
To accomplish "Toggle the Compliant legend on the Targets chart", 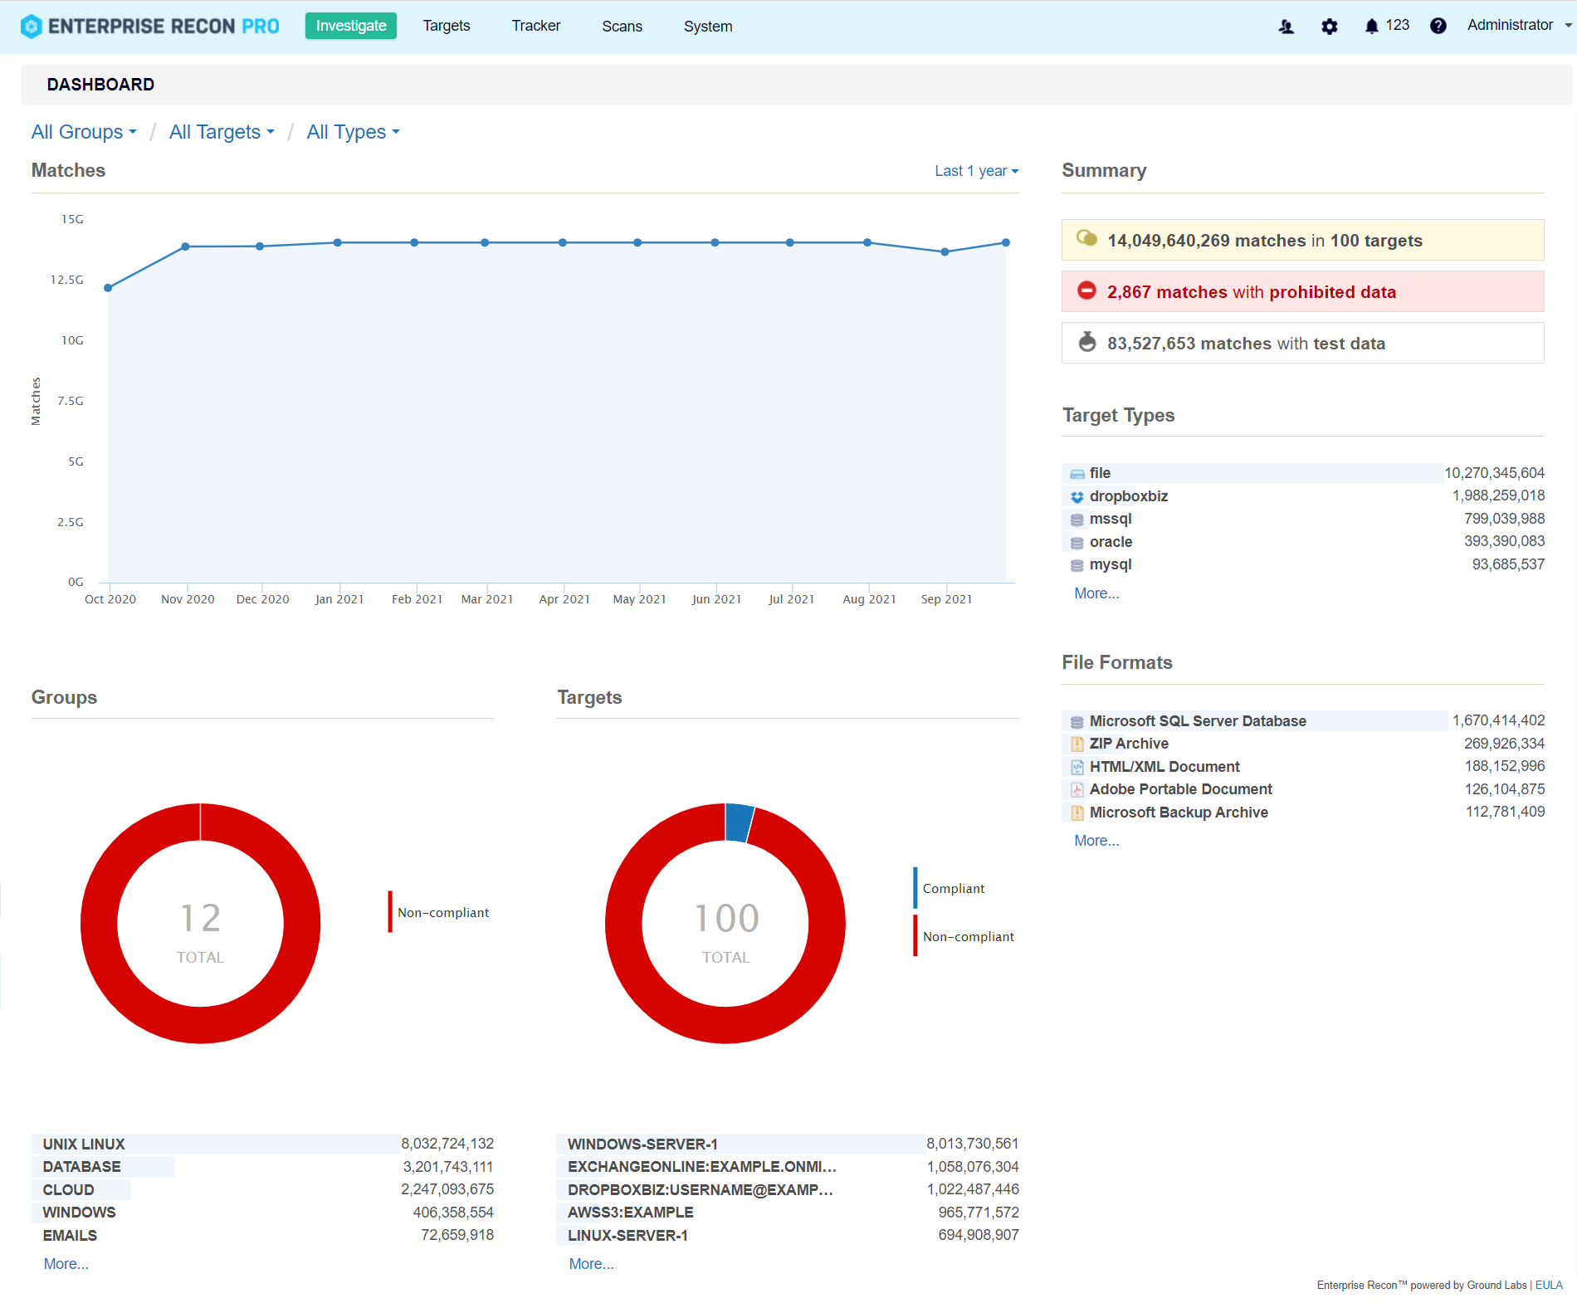I will (x=952, y=888).
